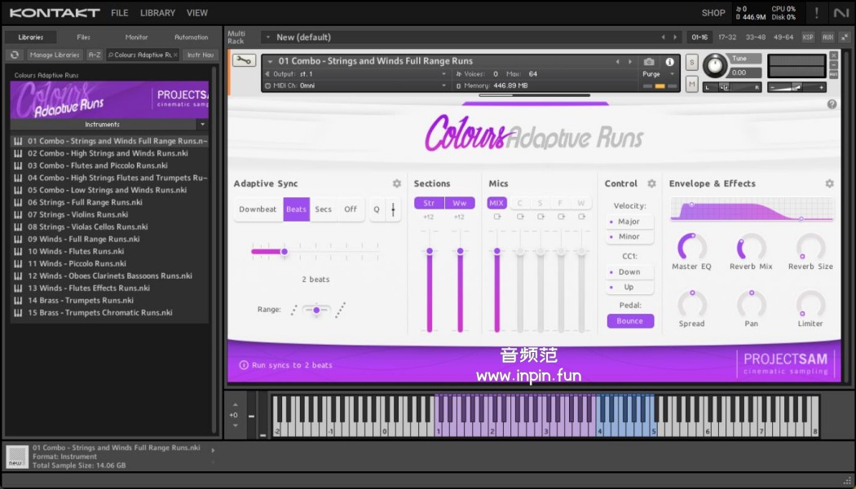
Task: Select 10 Winds - Flutes Runs.nki instrument
Action: pos(76,252)
